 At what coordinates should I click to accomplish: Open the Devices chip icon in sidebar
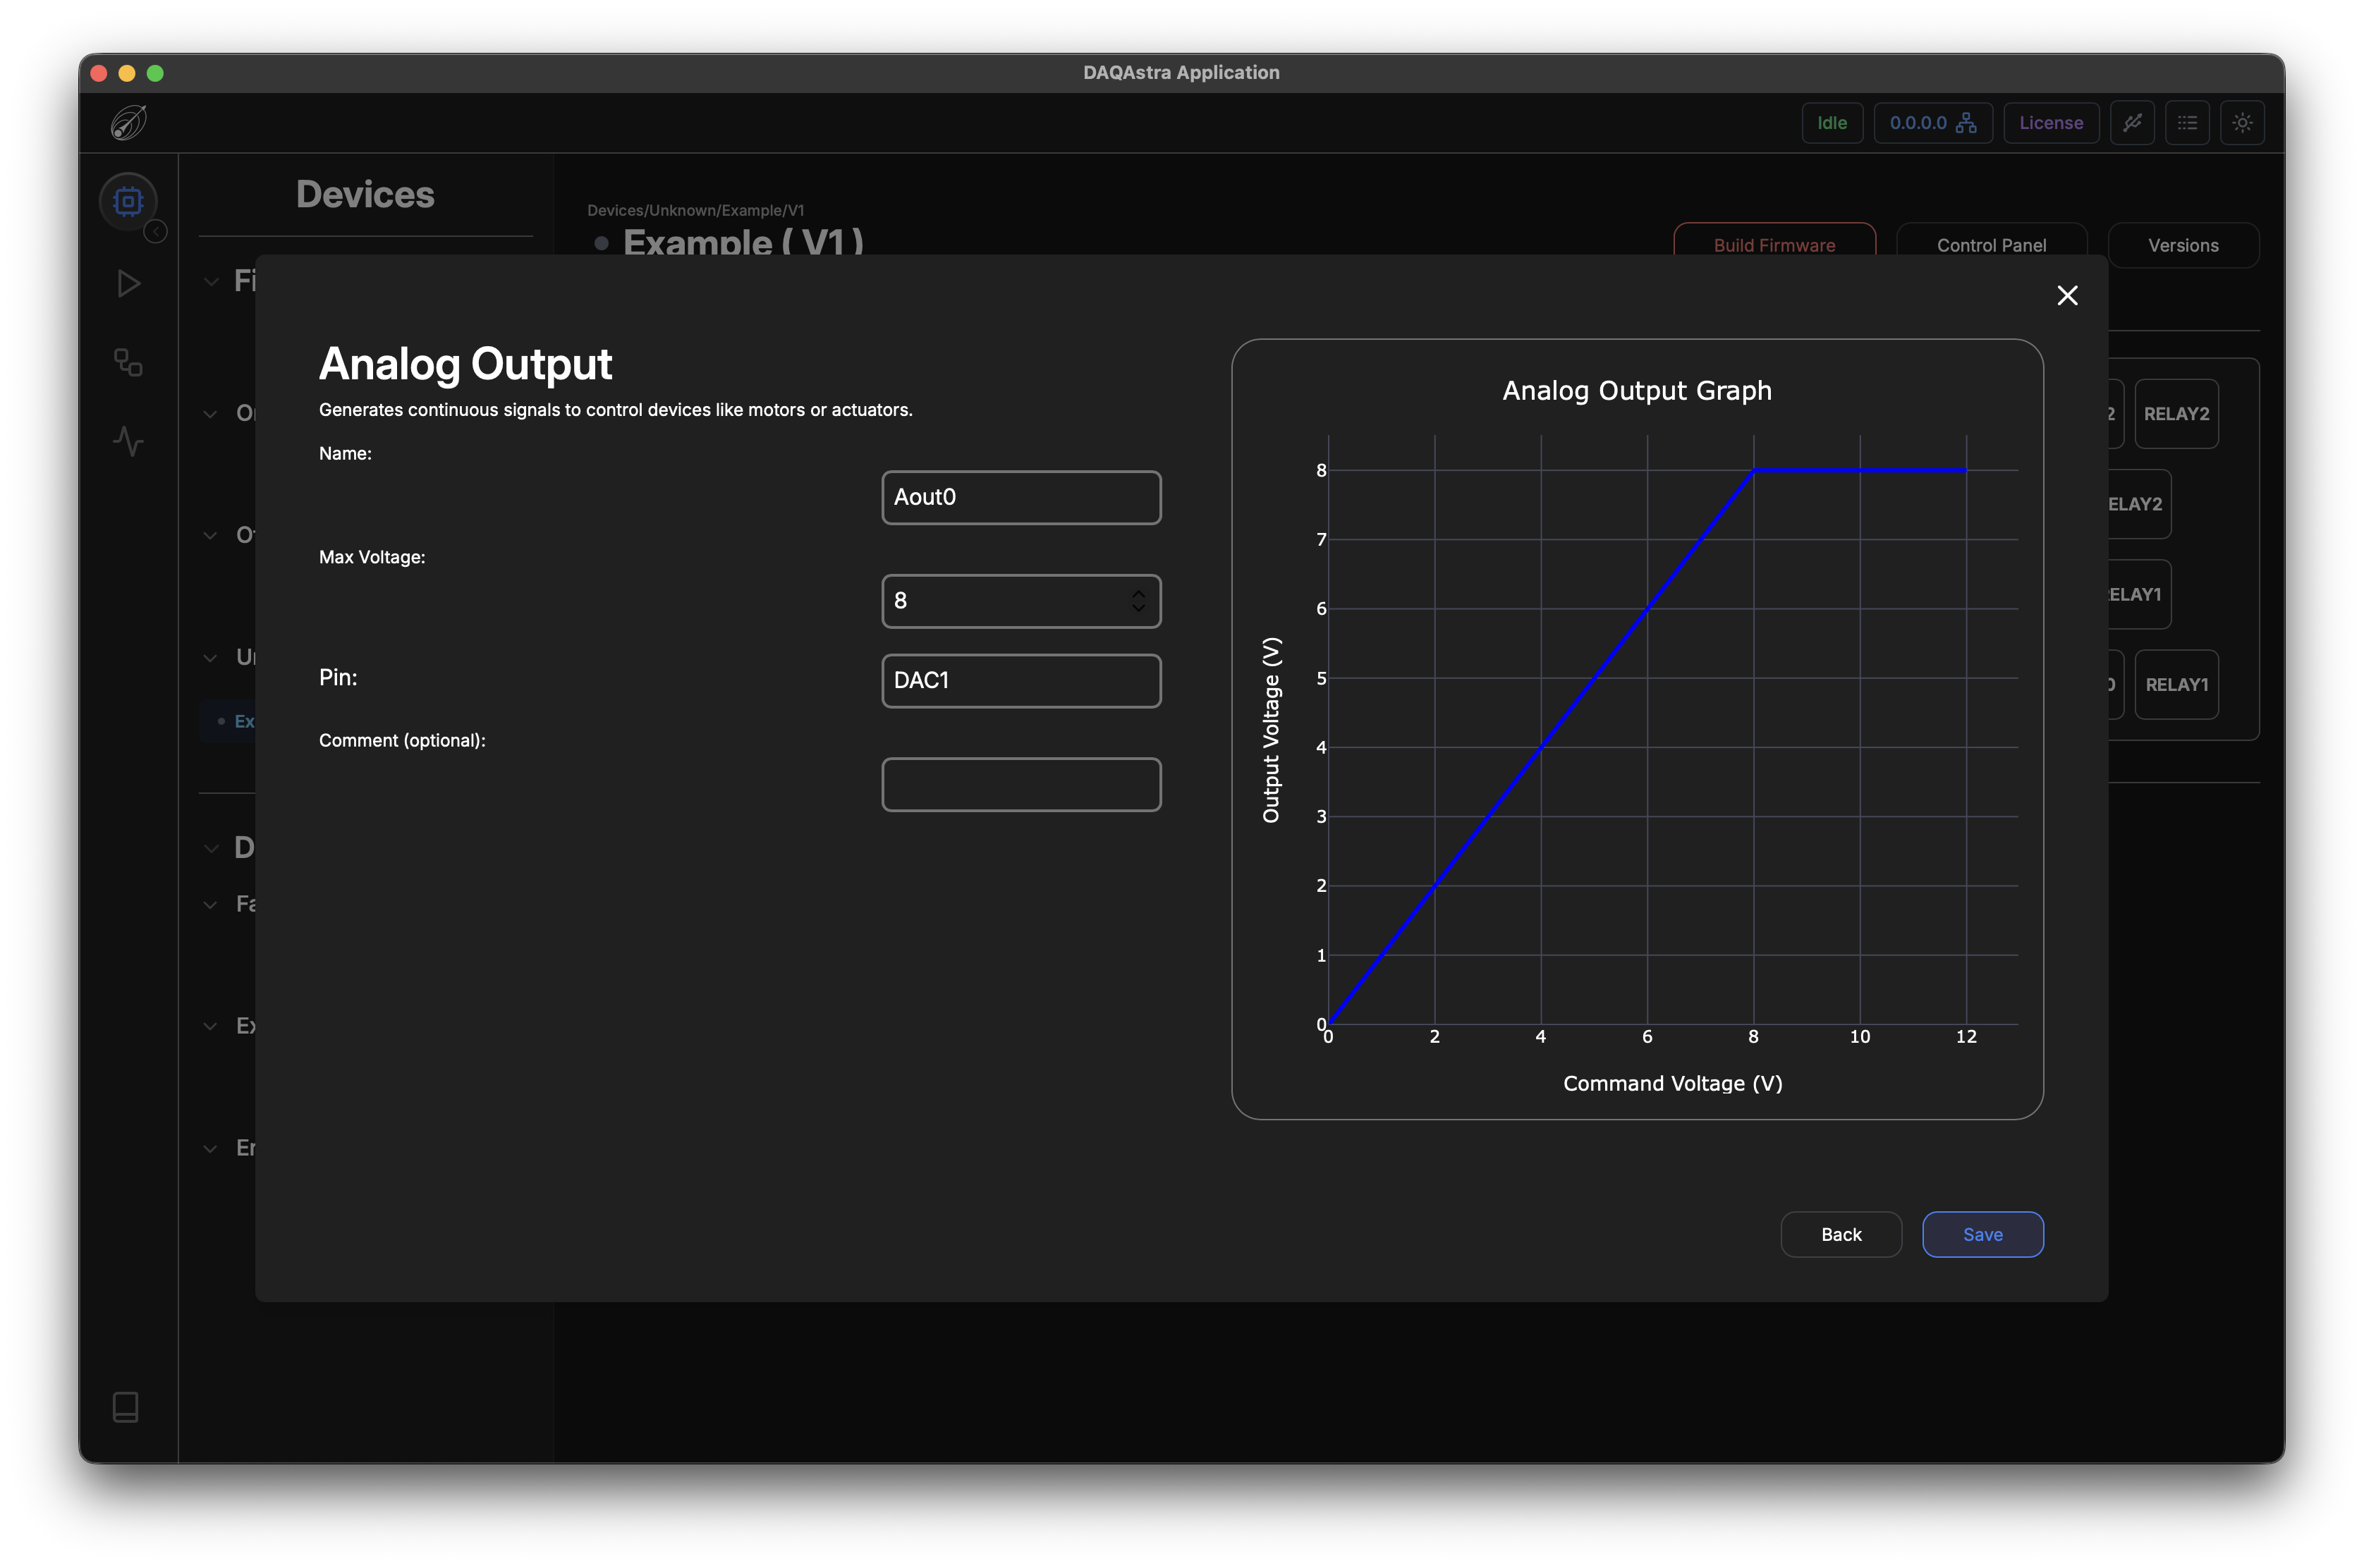pos(128,202)
